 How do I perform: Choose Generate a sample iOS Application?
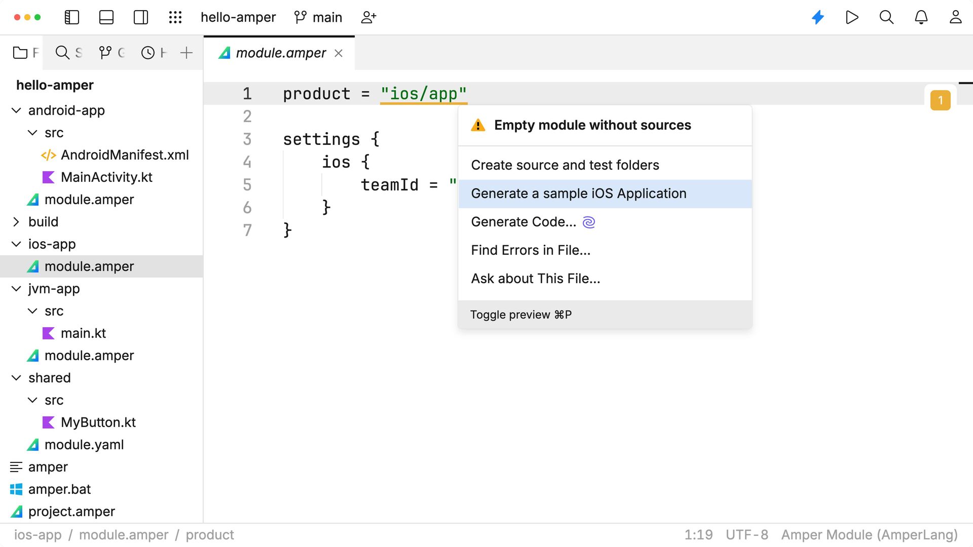point(605,193)
